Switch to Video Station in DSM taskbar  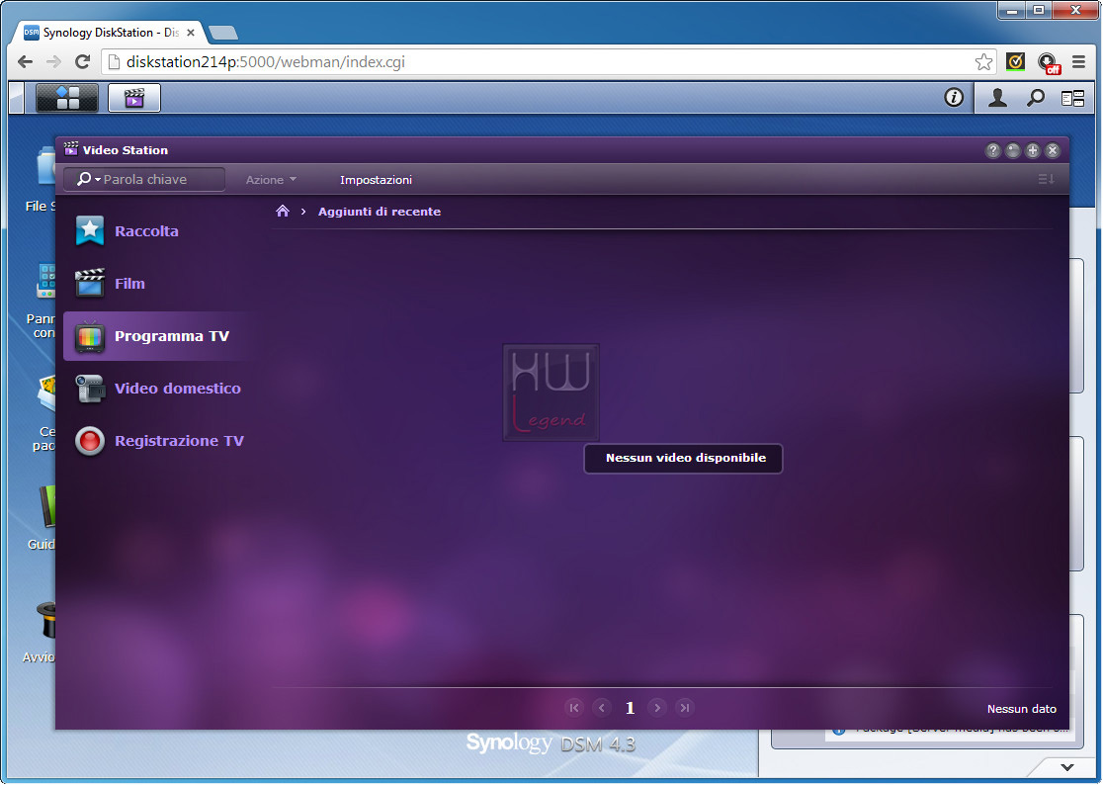pyautogui.click(x=134, y=98)
